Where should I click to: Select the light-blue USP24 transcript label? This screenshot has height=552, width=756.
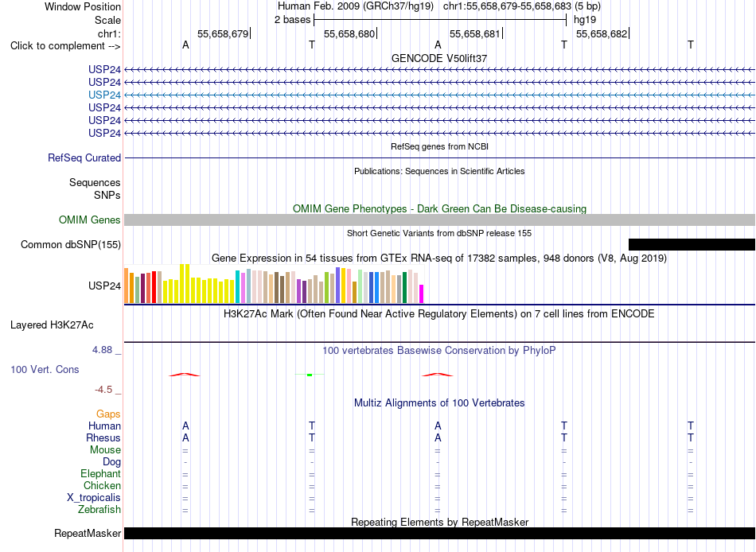click(x=104, y=95)
